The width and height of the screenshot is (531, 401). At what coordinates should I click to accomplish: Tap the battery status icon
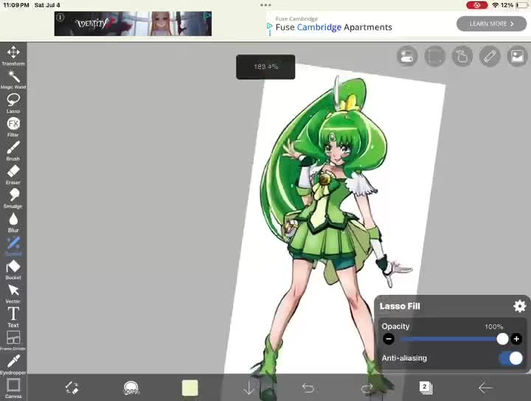click(522, 5)
